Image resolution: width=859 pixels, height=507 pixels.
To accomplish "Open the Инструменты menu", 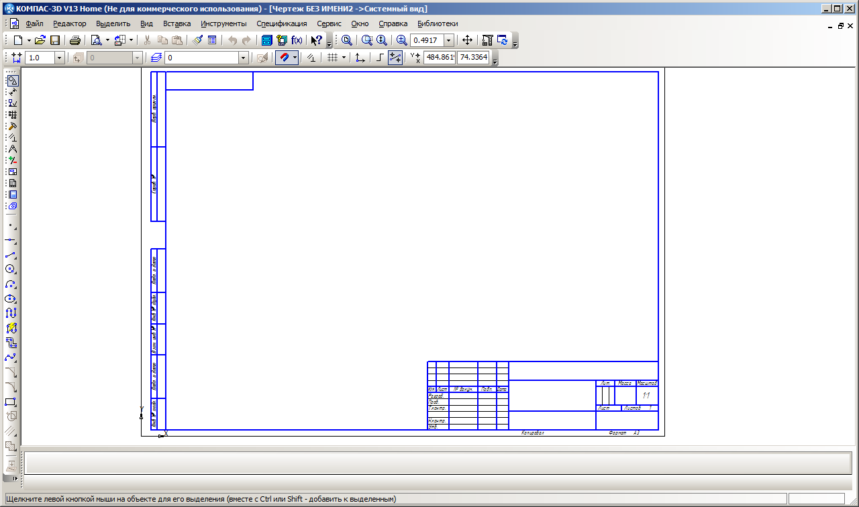I will (x=223, y=23).
